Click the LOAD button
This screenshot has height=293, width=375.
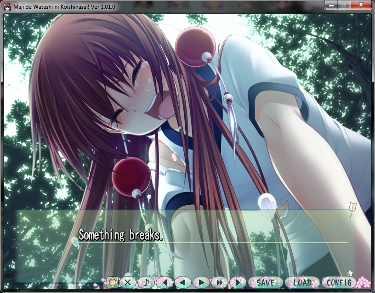coord(302,283)
